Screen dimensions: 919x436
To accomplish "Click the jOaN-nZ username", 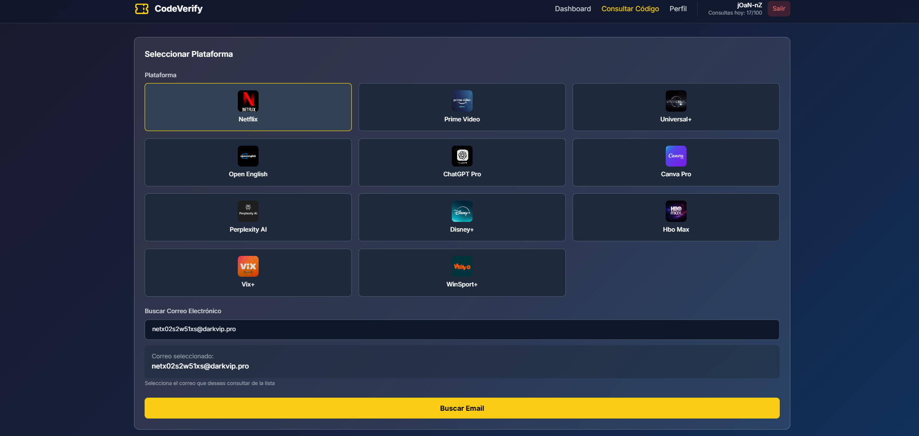I will click(750, 5).
